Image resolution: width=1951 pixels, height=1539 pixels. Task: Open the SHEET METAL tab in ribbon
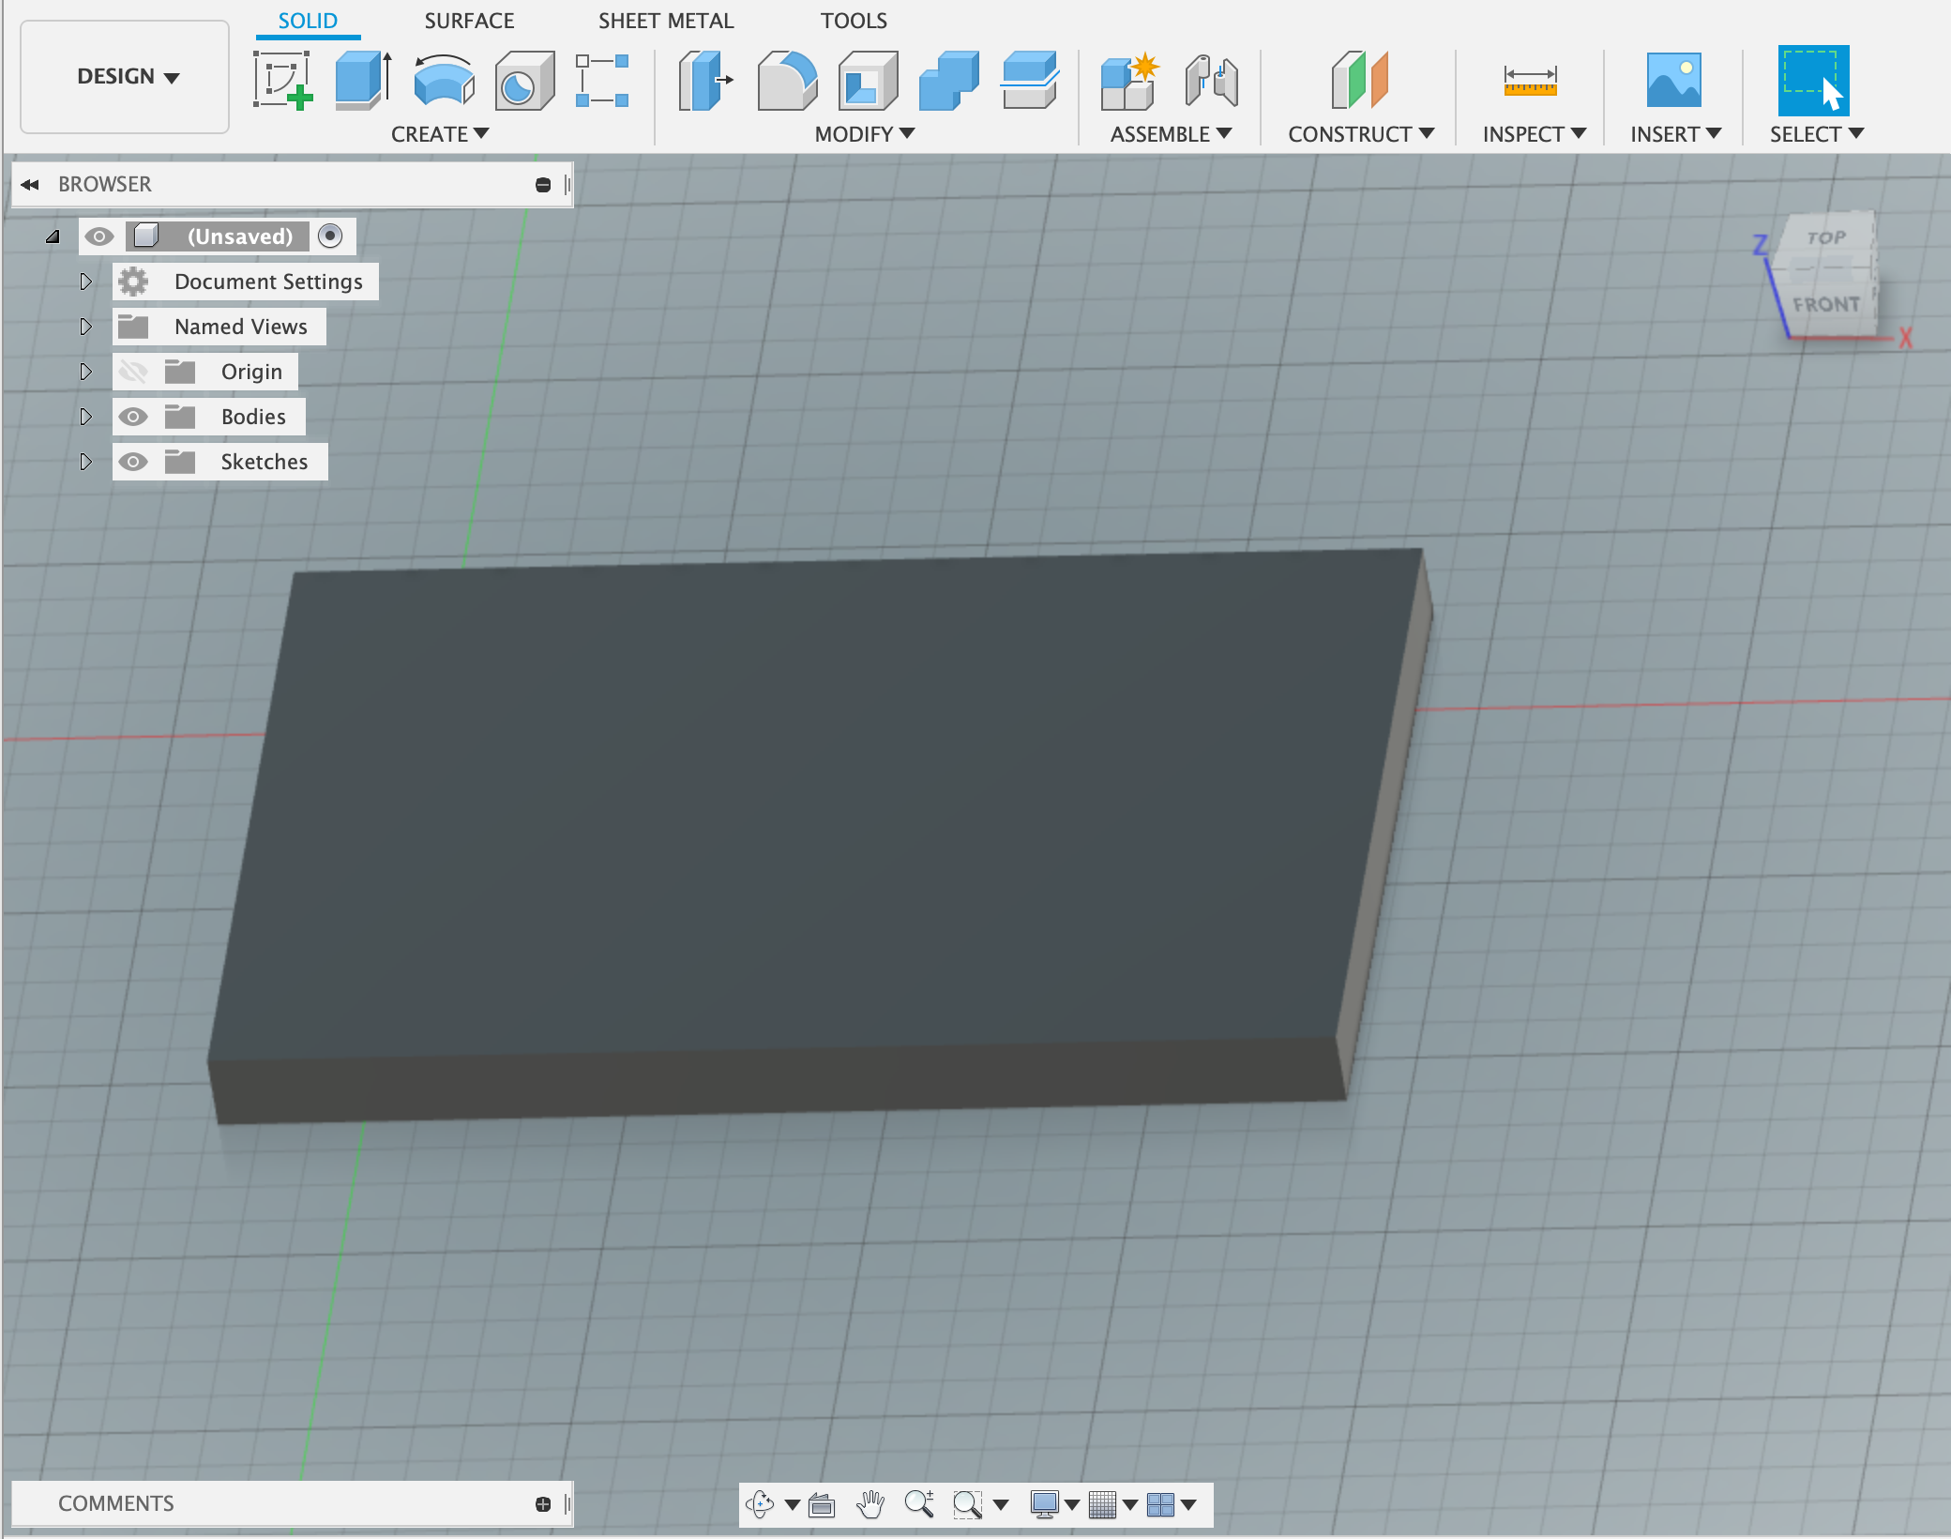pos(662,23)
